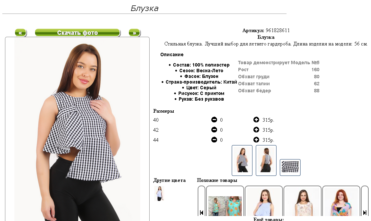Open front view blouse thumbnail
Viewport: 371px width, 221px height.
(x=242, y=160)
